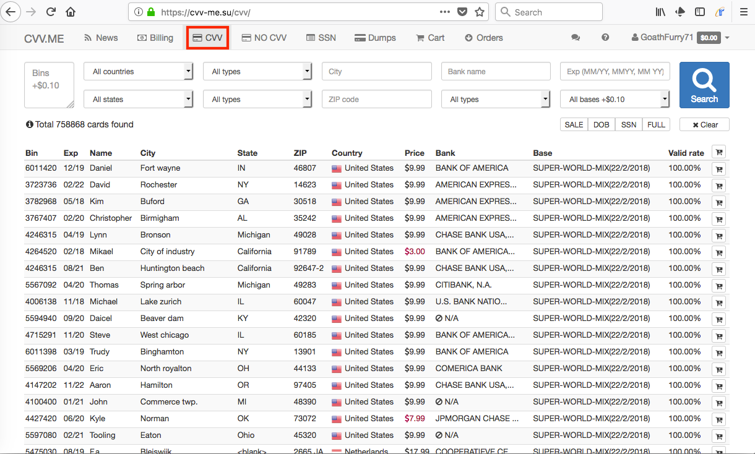Go back with the browser back arrow

(11, 12)
